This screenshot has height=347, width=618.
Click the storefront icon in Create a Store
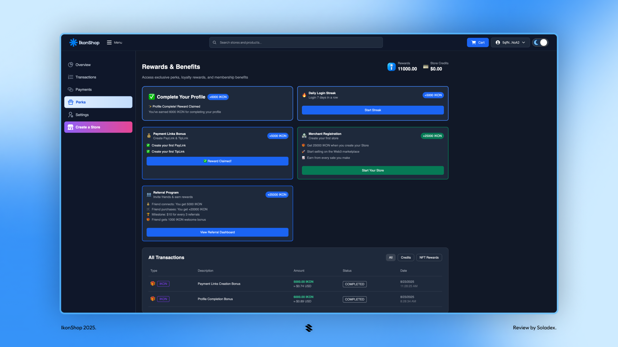point(70,127)
